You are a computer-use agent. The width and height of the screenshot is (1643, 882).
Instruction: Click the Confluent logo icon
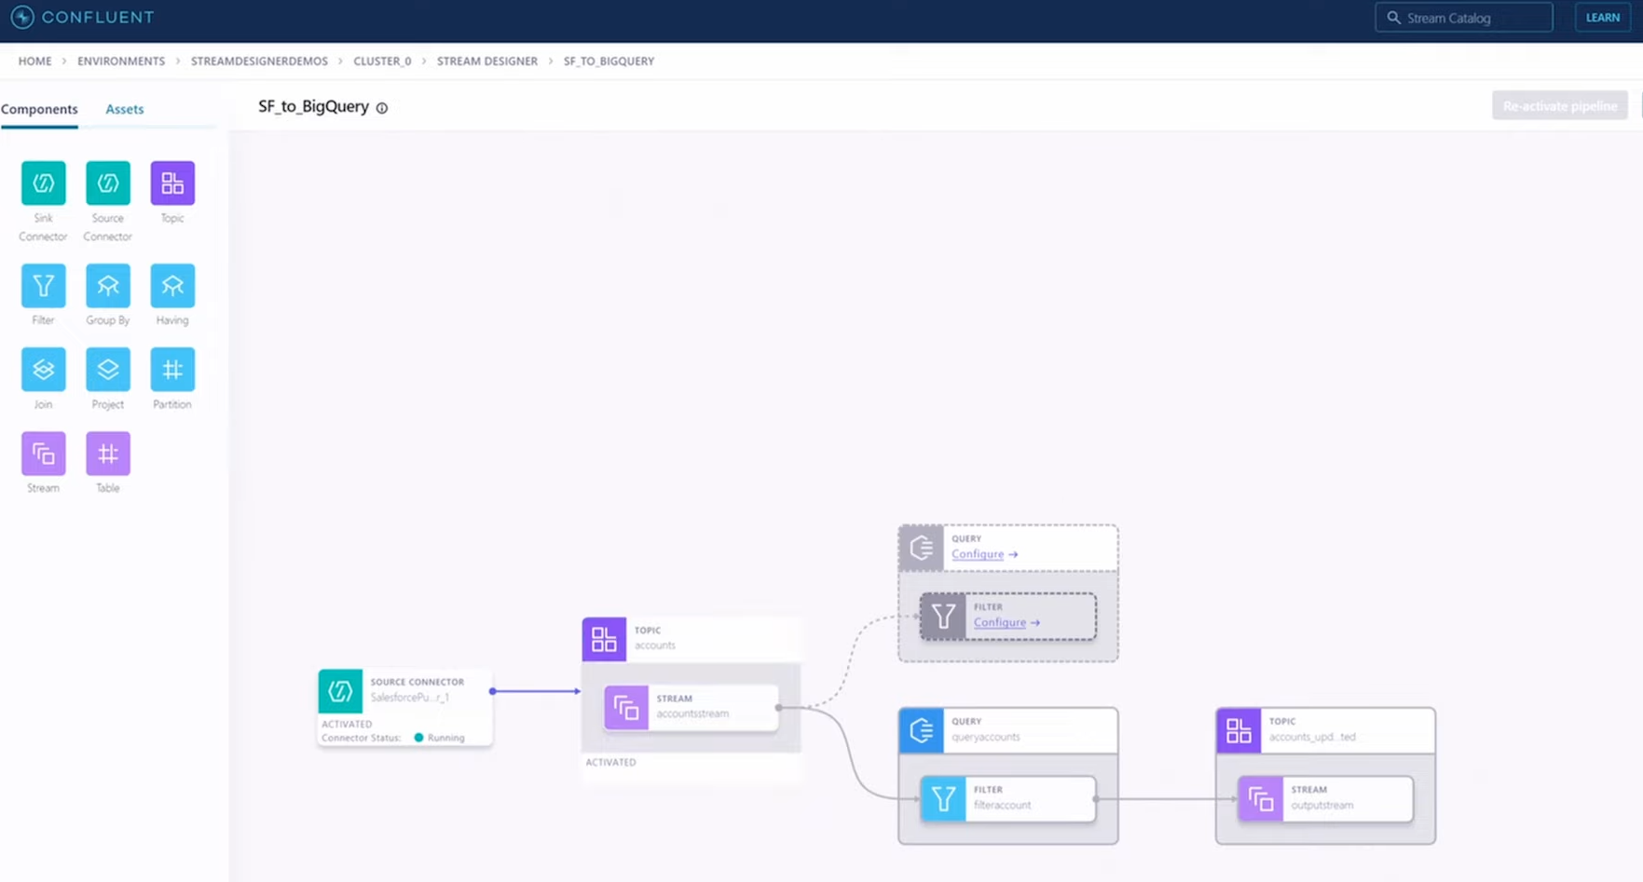[x=22, y=17]
